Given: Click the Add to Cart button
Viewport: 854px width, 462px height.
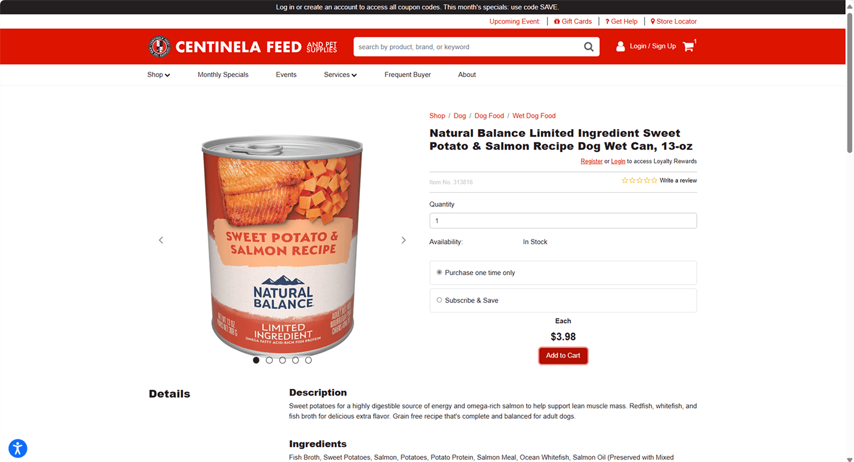Looking at the screenshot, I should [563, 355].
